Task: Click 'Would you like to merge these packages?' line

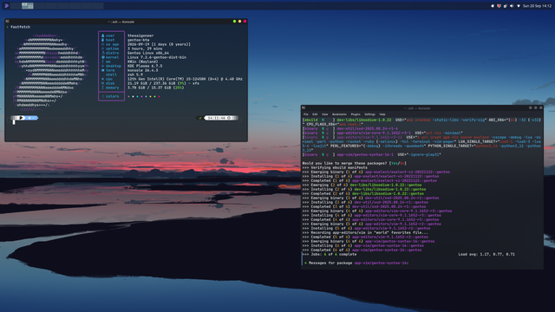Action: coord(355,164)
